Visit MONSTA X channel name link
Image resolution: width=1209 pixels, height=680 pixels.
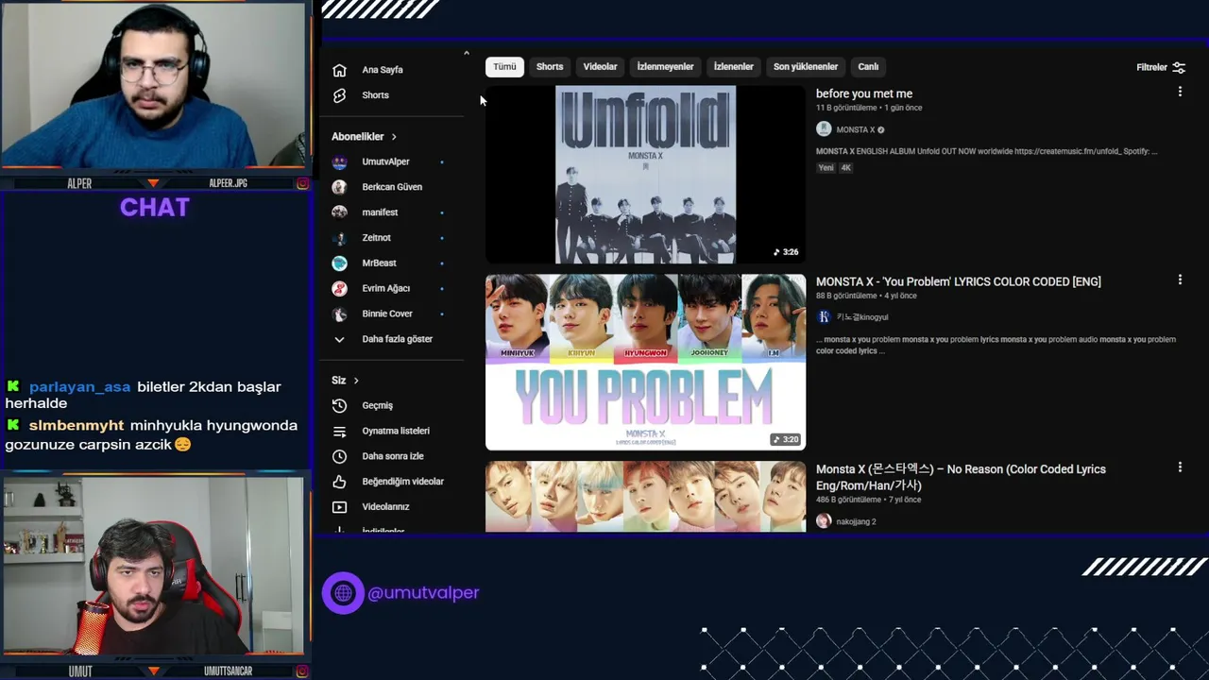856,130
